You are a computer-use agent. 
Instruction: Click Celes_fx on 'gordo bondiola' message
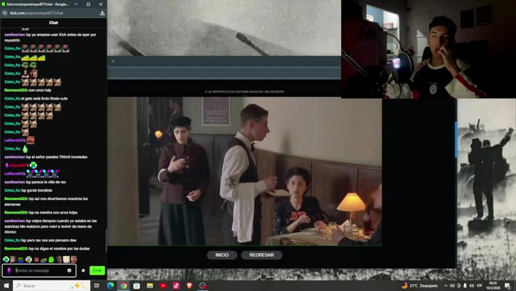[12, 190]
